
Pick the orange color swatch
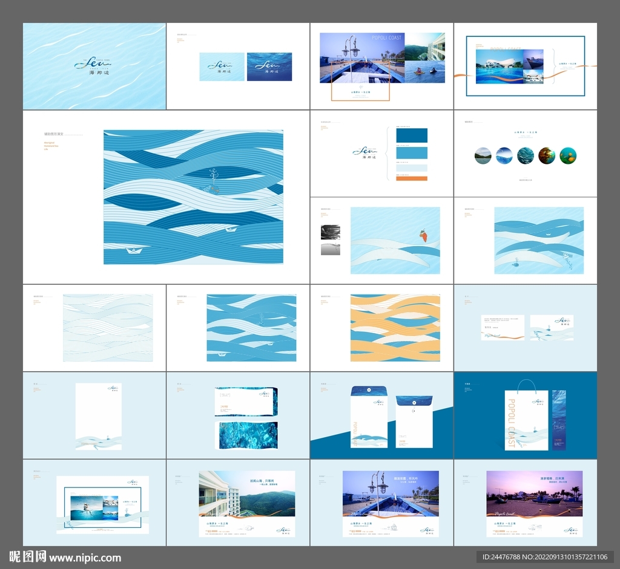click(x=412, y=178)
